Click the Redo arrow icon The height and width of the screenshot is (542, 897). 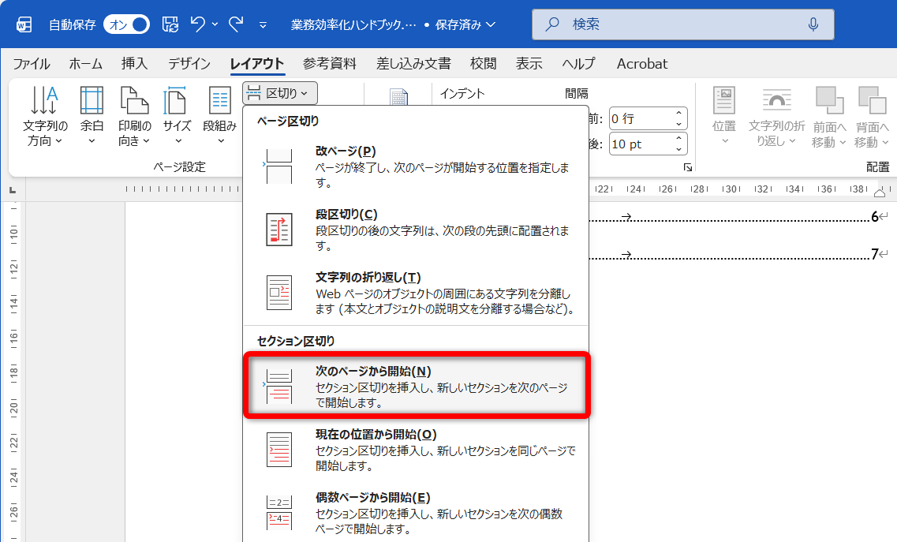point(236,24)
